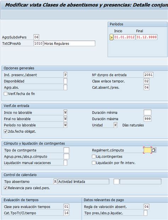The height and width of the screenshot is (220, 168).
Task: Uncheck 2da.fecha obligat. checkbox
Action: [x=6, y=132]
